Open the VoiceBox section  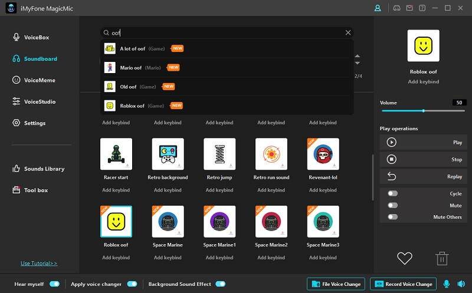point(31,37)
